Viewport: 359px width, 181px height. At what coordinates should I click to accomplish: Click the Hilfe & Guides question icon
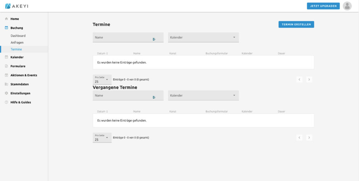[x=6, y=103]
